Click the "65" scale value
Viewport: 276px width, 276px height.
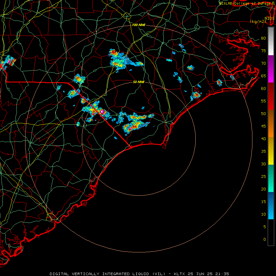pyautogui.click(x=263, y=76)
